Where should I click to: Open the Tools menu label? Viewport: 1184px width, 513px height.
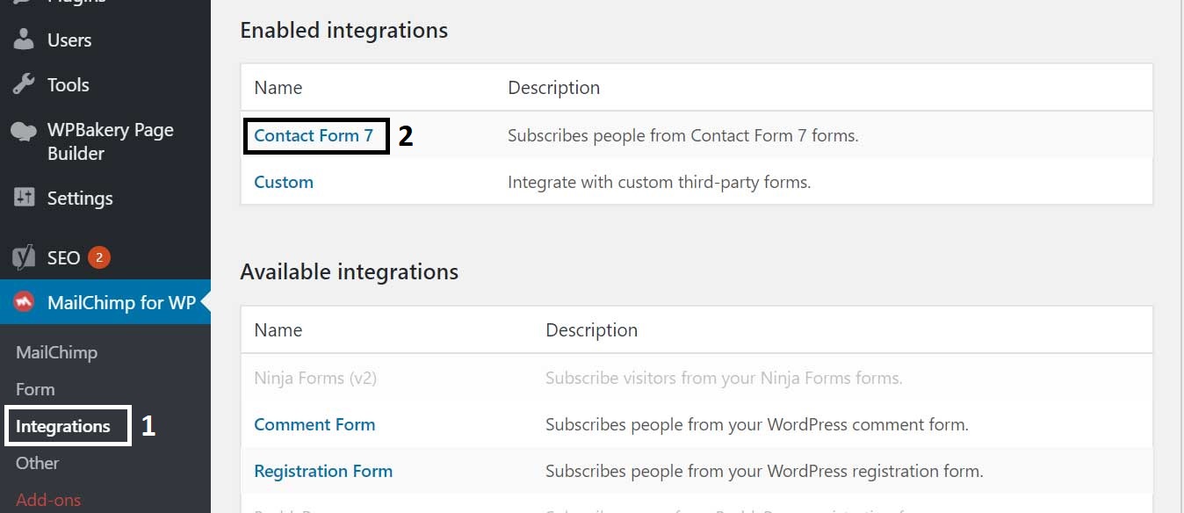[69, 85]
